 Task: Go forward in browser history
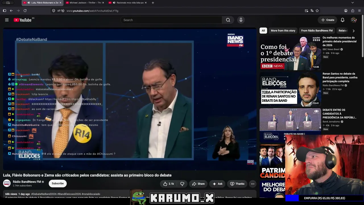[18, 11]
